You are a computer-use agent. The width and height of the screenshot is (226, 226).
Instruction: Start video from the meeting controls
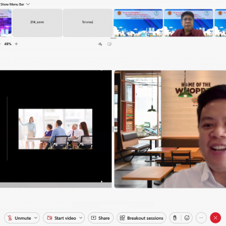coord(62,218)
